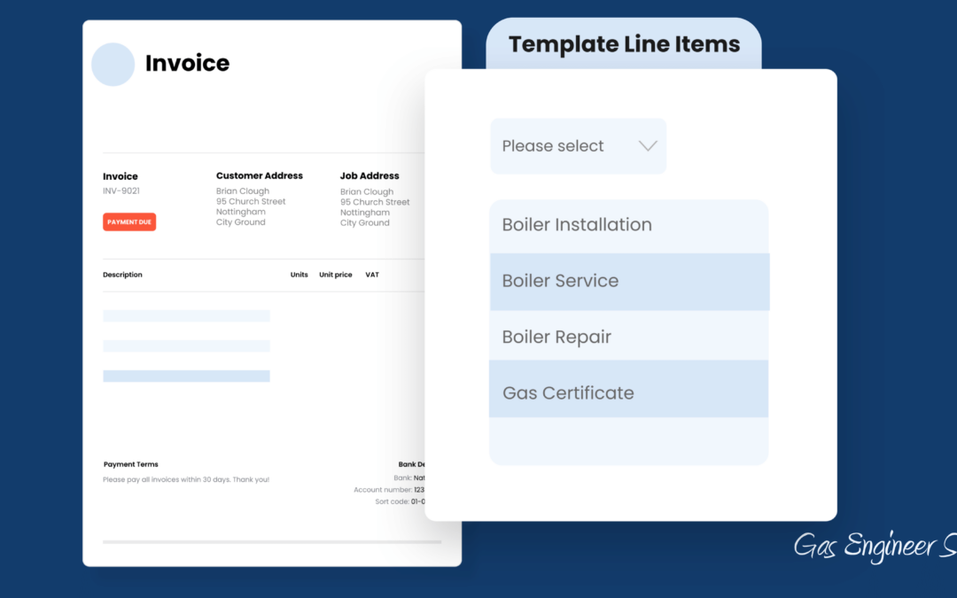Click the invoice number INV-9021

(121, 190)
